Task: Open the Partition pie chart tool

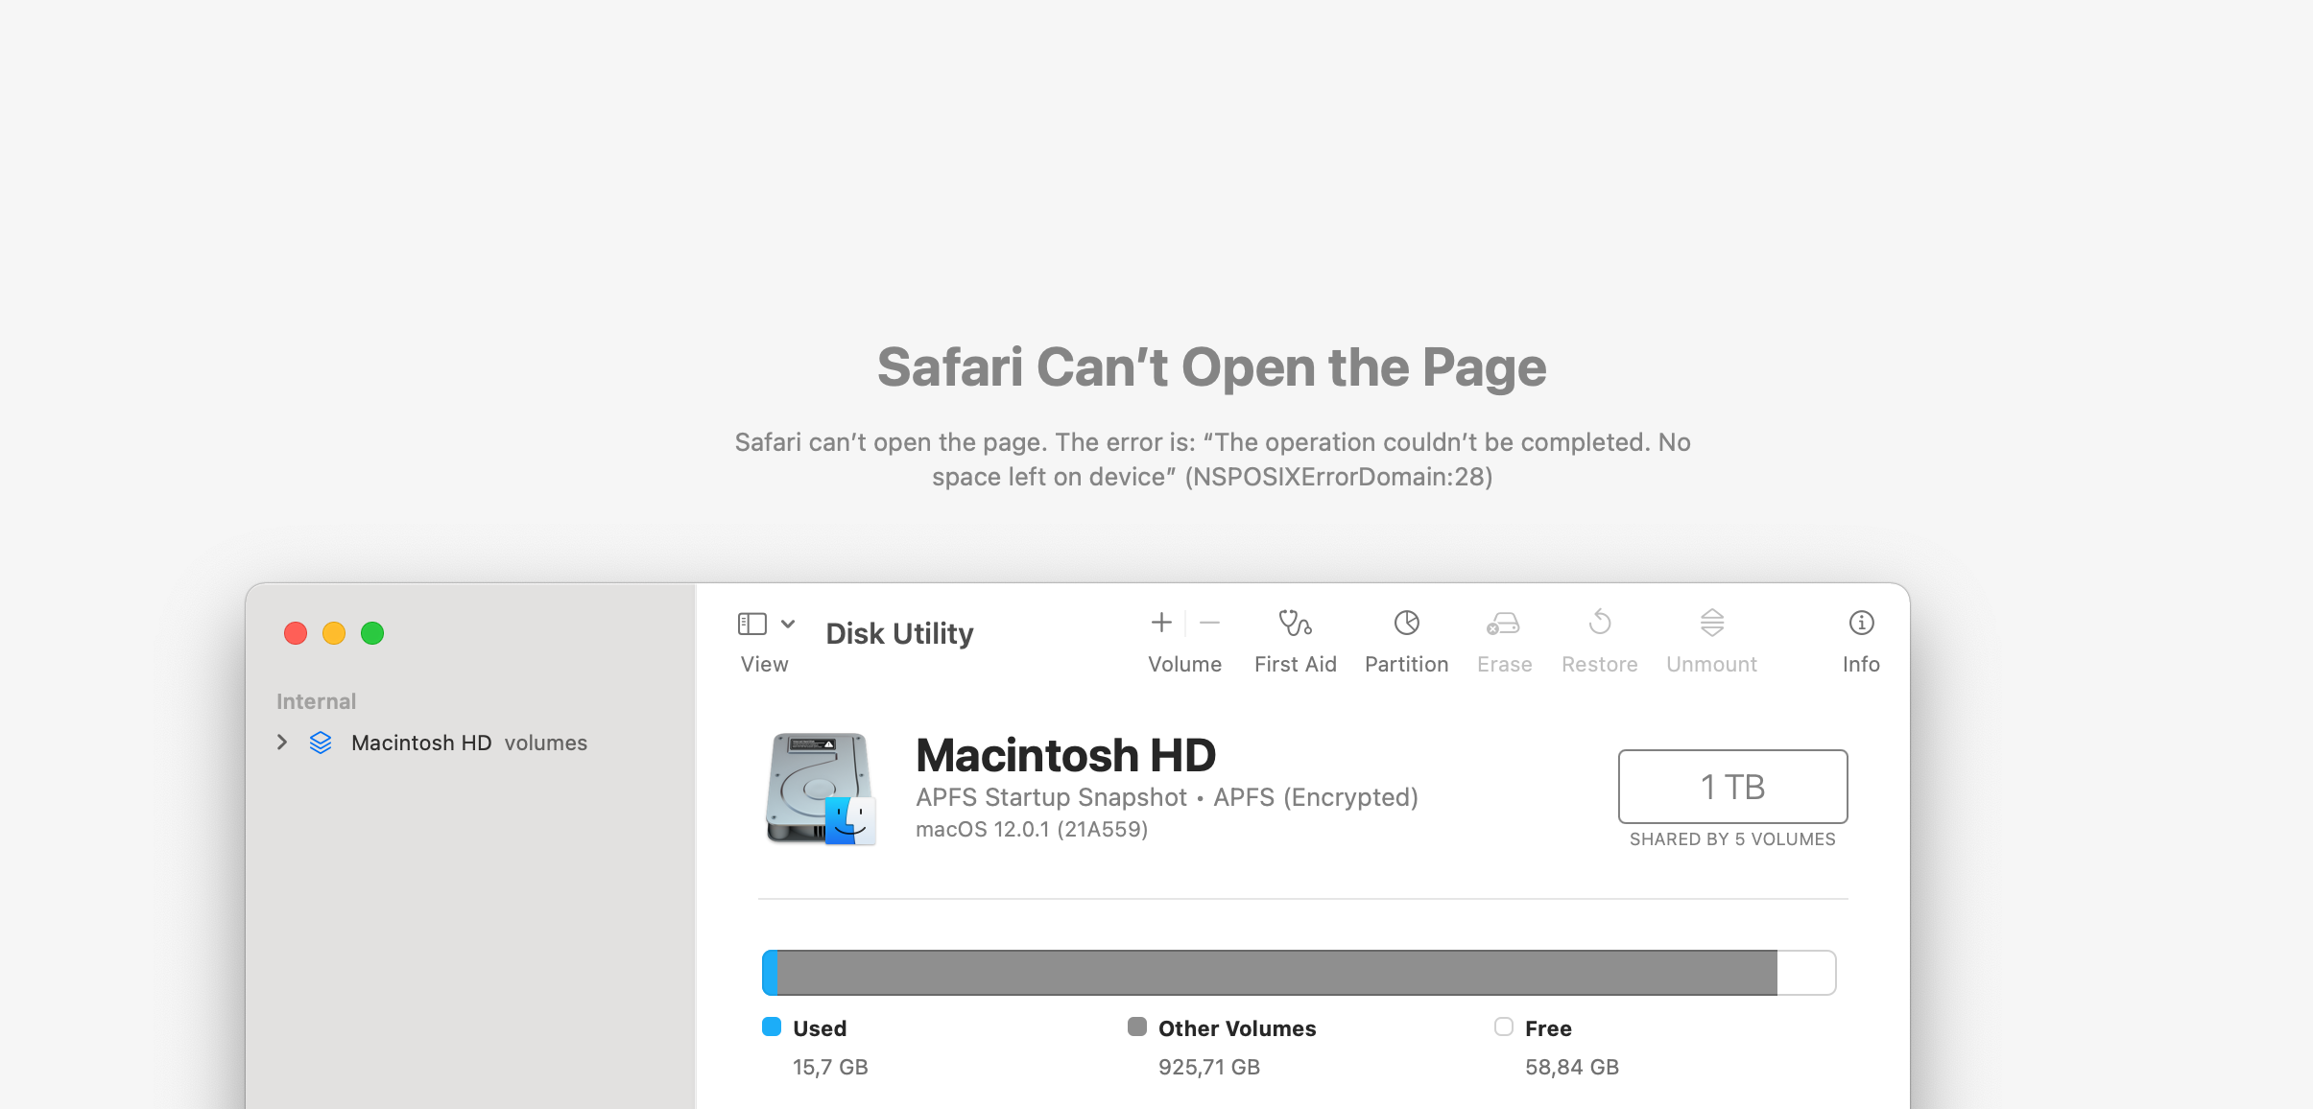Action: pyautogui.click(x=1406, y=624)
